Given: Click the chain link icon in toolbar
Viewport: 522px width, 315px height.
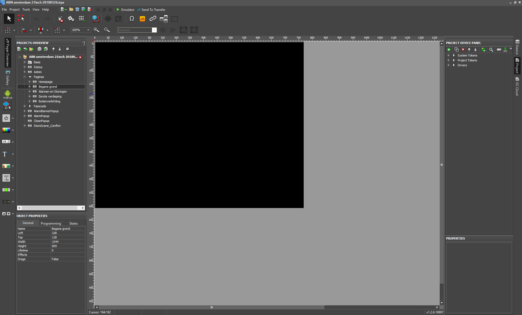Looking at the screenshot, I should [x=153, y=19].
